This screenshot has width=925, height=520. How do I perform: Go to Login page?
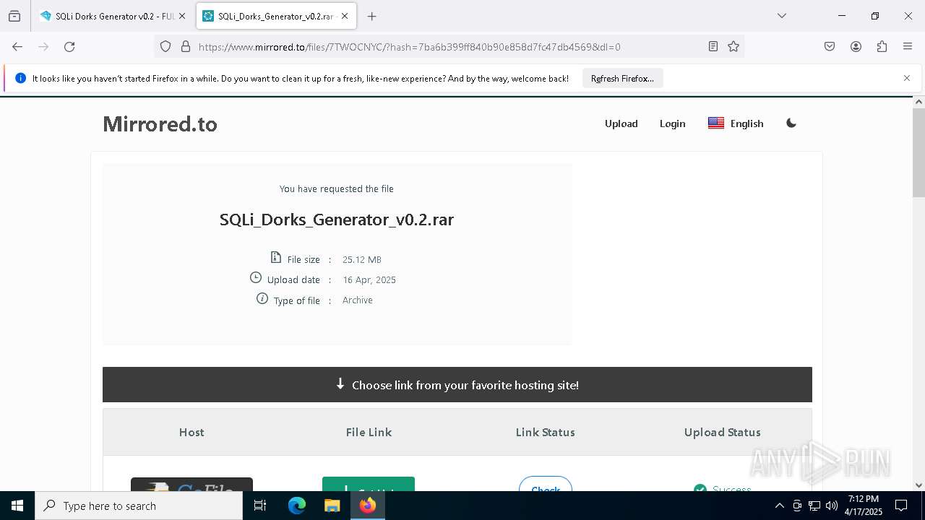[672, 123]
